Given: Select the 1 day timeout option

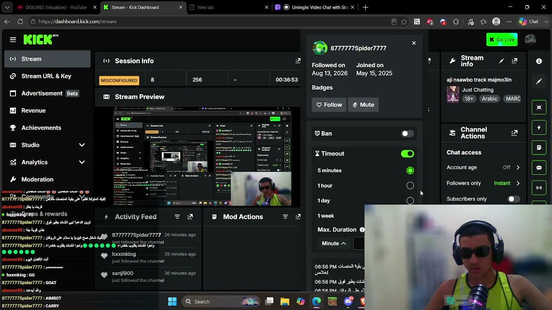Looking at the screenshot, I should 410,201.
